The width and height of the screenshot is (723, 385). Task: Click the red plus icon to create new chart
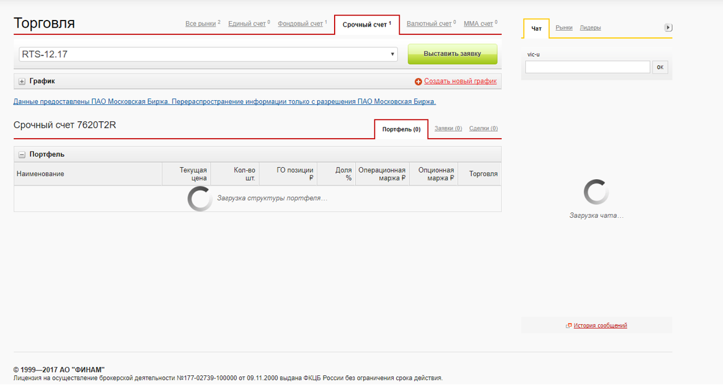pos(418,80)
